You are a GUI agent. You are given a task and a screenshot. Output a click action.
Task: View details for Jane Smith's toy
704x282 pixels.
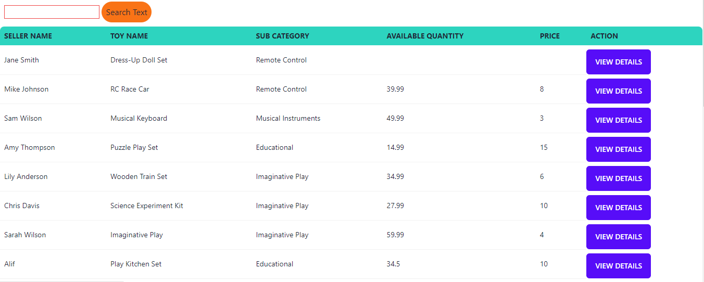(x=618, y=62)
